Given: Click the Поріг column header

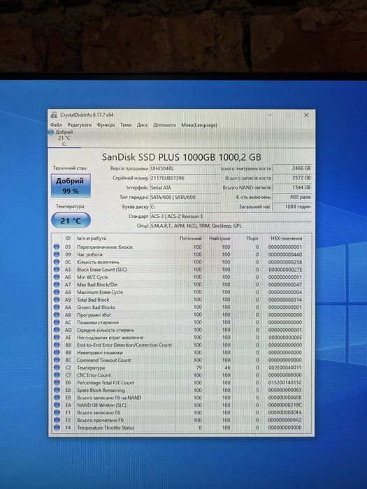Looking at the screenshot, I should [252, 238].
